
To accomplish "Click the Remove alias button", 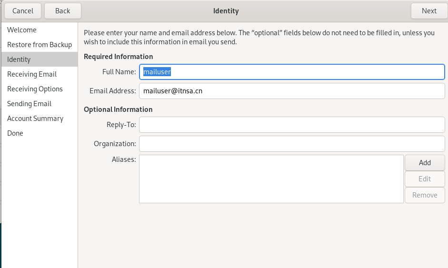I will [x=425, y=195].
